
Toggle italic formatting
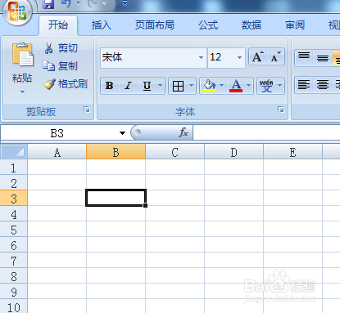point(128,86)
